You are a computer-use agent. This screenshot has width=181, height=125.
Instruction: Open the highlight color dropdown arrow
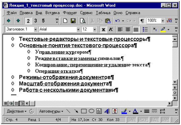pyautogui.click(x=169, y=30)
